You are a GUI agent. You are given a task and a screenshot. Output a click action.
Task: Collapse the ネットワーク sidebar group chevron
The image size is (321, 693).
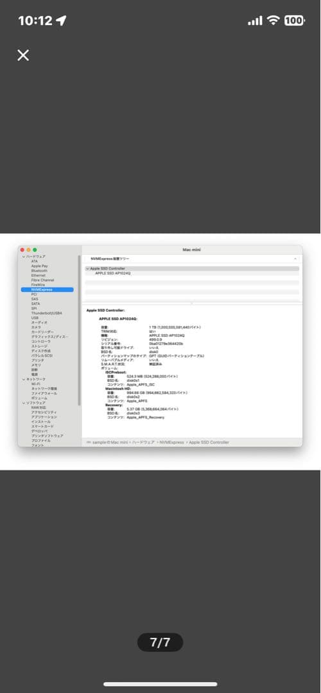pyautogui.click(x=24, y=379)
